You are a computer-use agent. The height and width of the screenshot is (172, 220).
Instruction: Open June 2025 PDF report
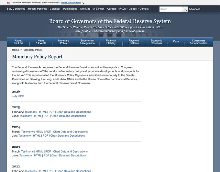[46, 116]
